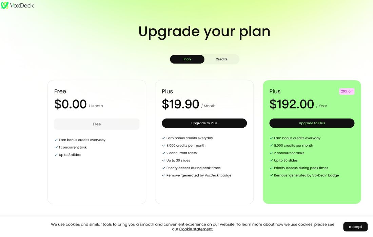Click the gray Free plan button
The image size is (373, 237).
[97, 124]
